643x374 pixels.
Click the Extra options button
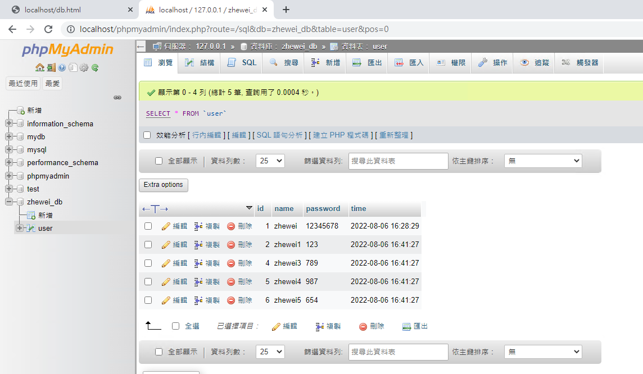164,185
